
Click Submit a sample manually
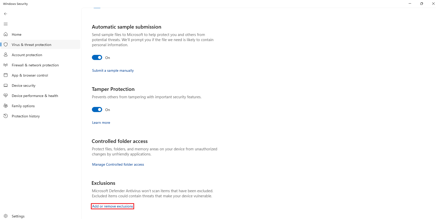(113, 70)
